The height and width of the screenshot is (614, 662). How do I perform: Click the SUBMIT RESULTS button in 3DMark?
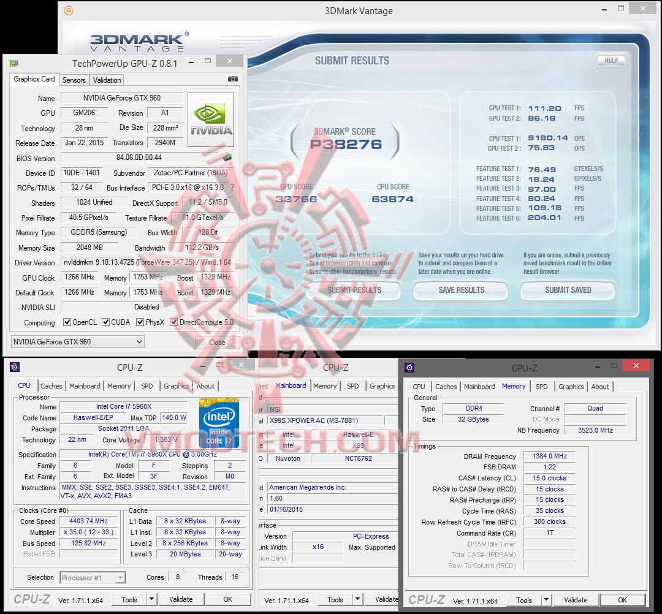click(354, 290)
